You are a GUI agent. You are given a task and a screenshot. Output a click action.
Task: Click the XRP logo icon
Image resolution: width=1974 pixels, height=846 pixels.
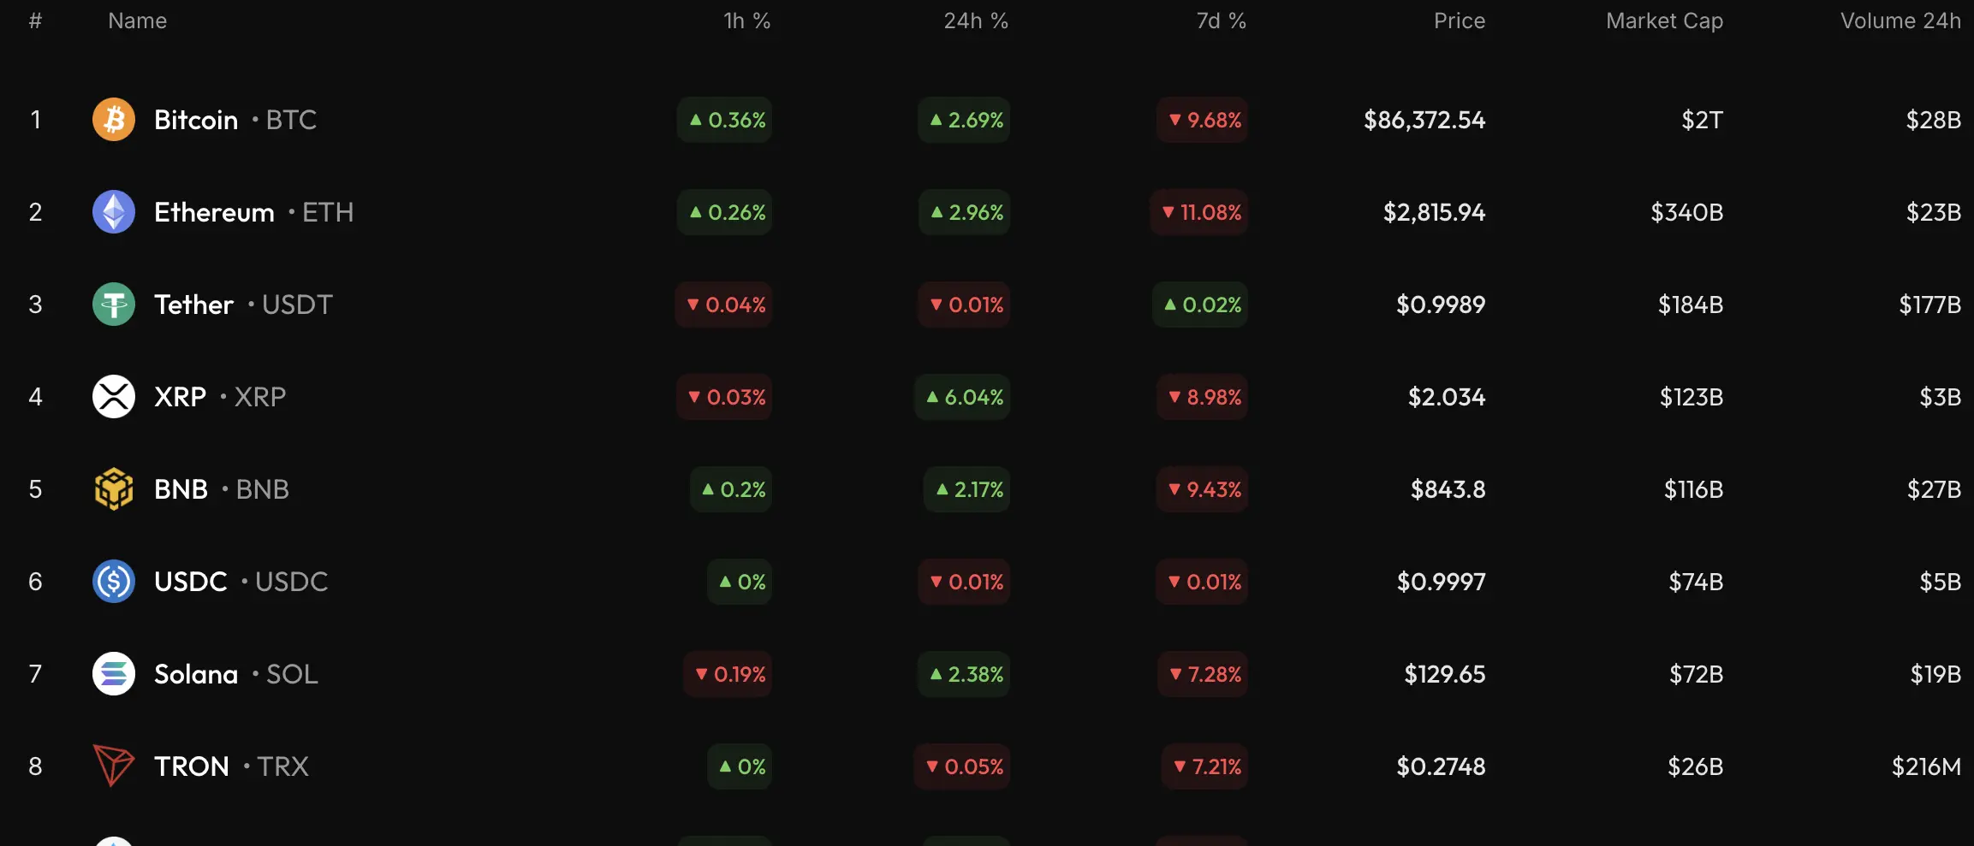tap(114, 397)
